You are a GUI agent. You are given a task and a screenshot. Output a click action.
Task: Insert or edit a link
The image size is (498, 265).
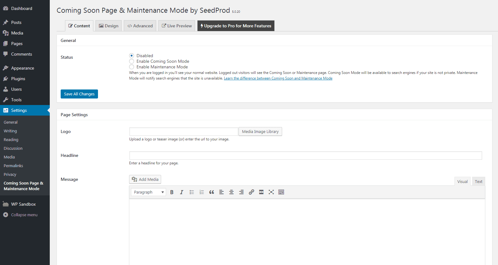click(x=251, y=192)
